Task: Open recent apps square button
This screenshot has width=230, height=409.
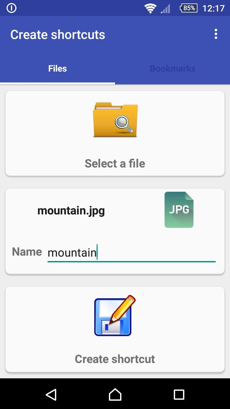Action: tap(179, 395)
